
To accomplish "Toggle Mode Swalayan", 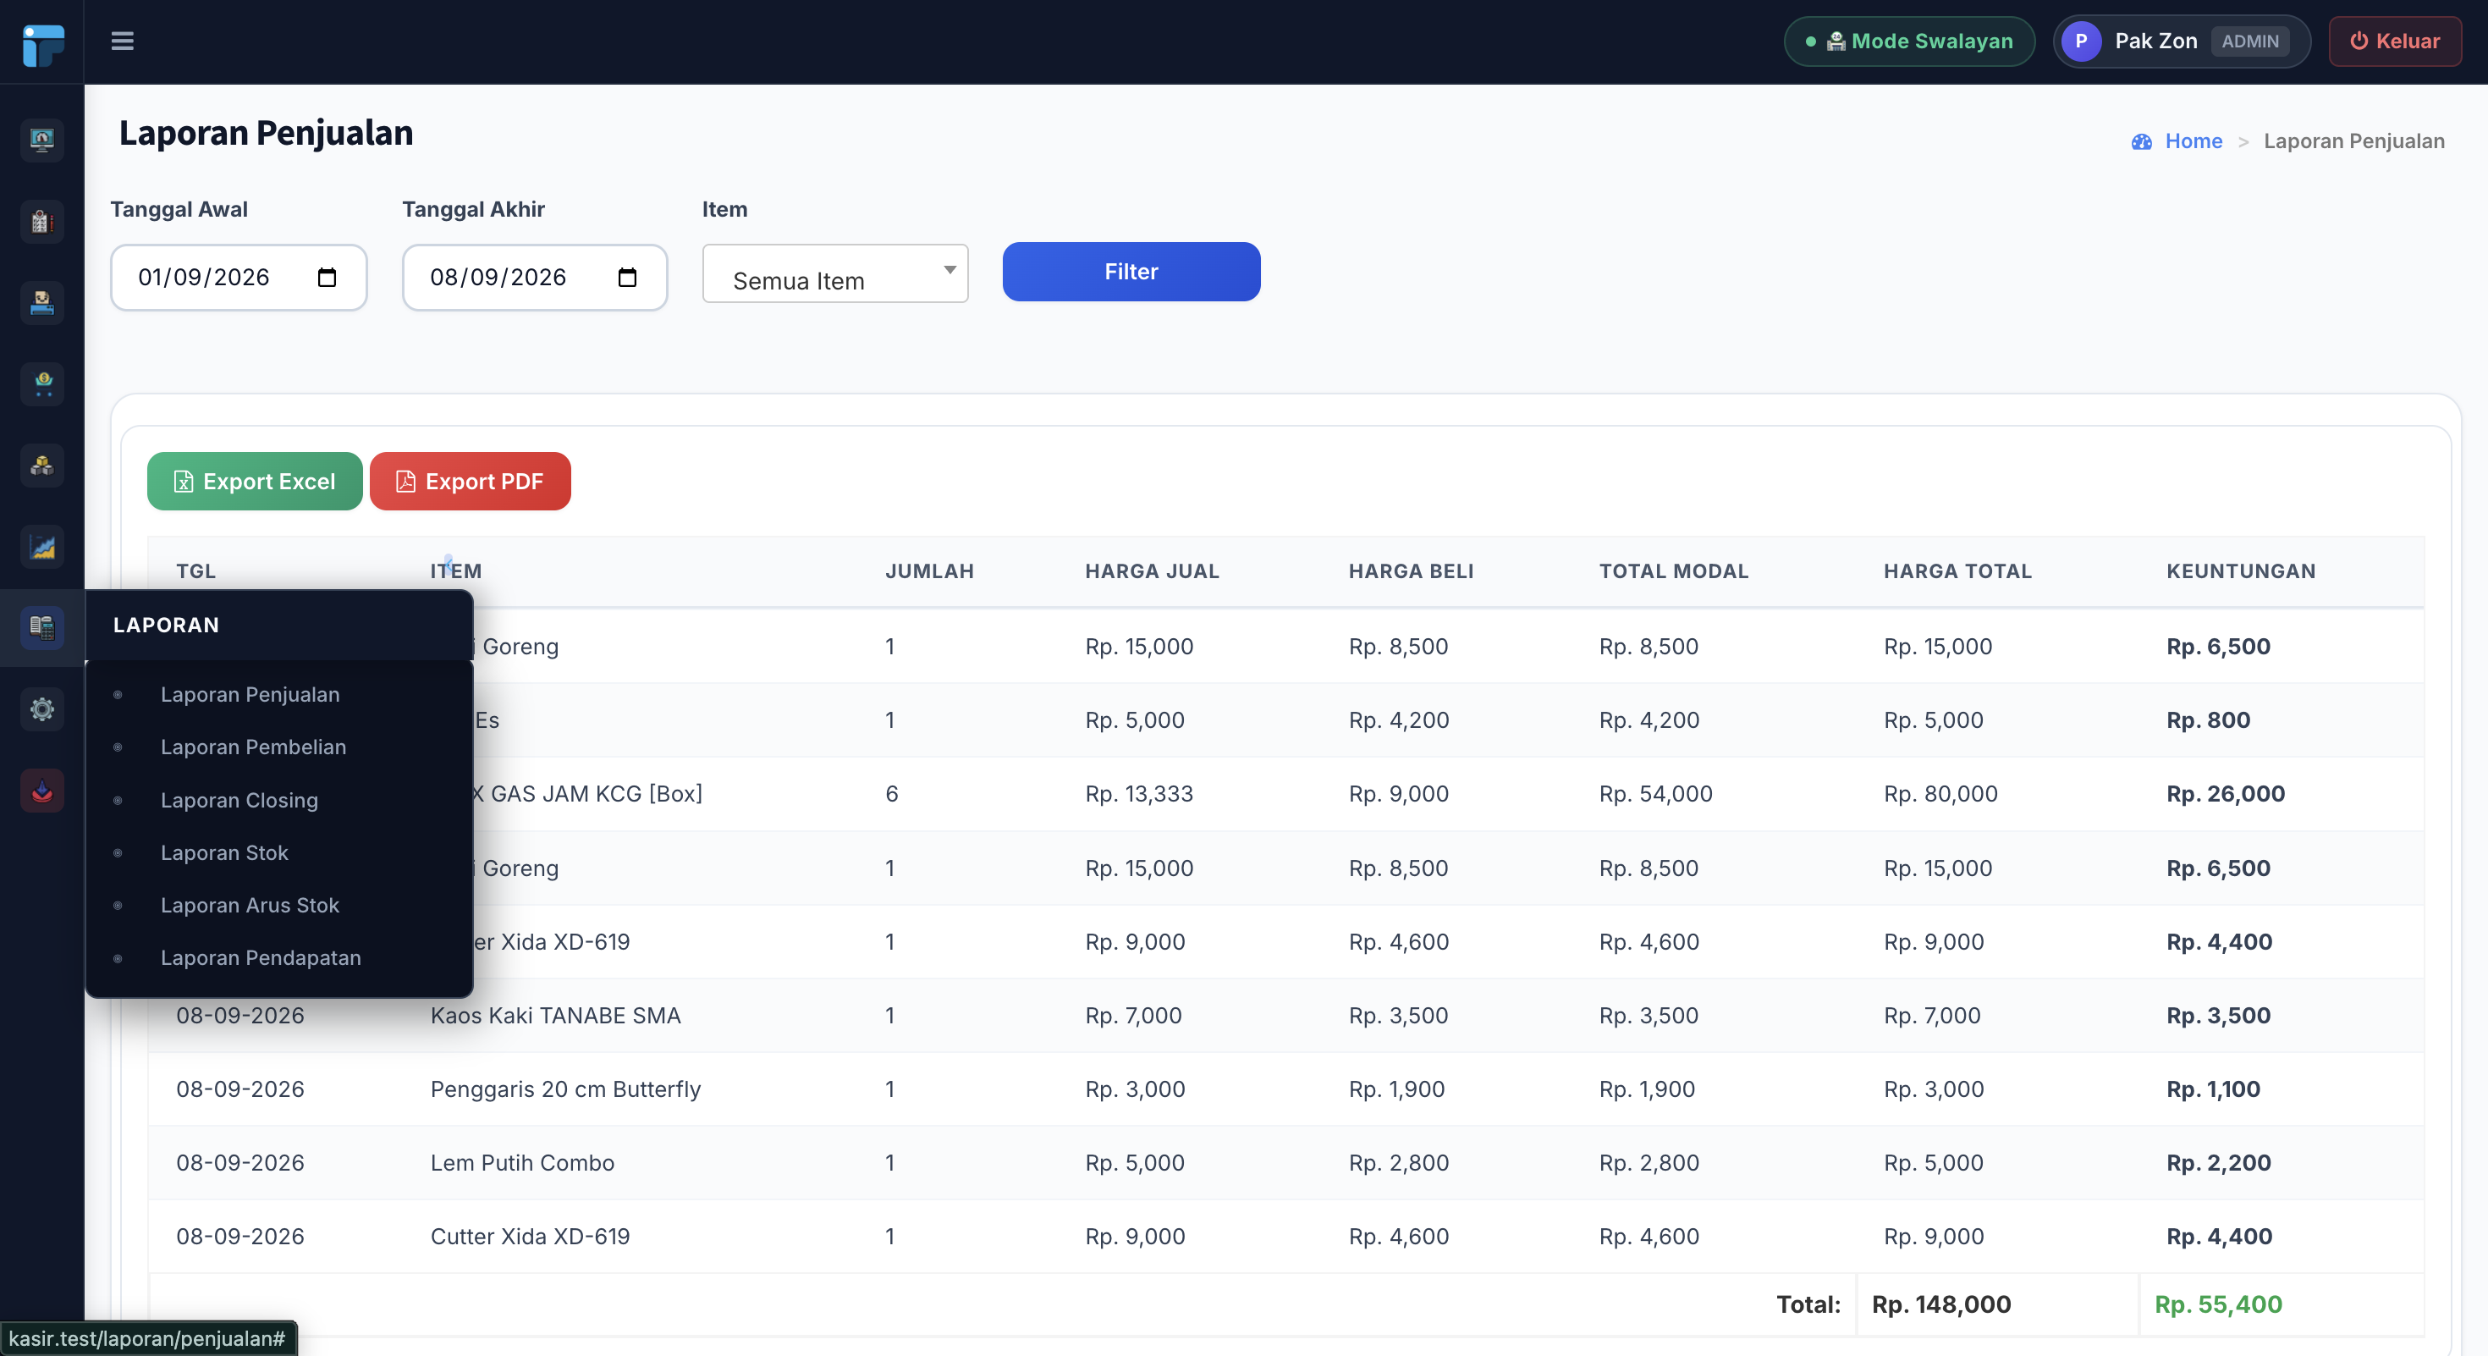I will pos(1908,41).
